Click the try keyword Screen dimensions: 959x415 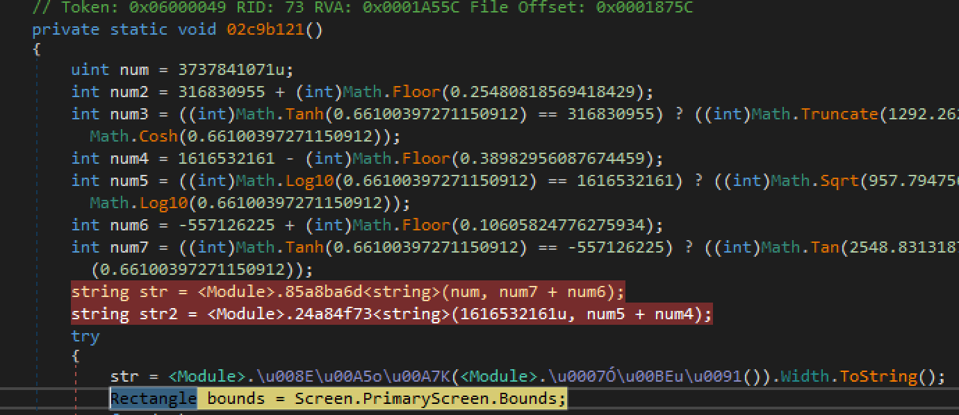coord(85,336)
